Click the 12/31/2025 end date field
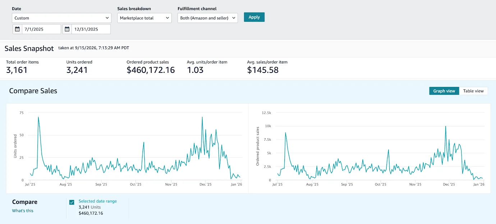496x224 pixels. (91, 29)
